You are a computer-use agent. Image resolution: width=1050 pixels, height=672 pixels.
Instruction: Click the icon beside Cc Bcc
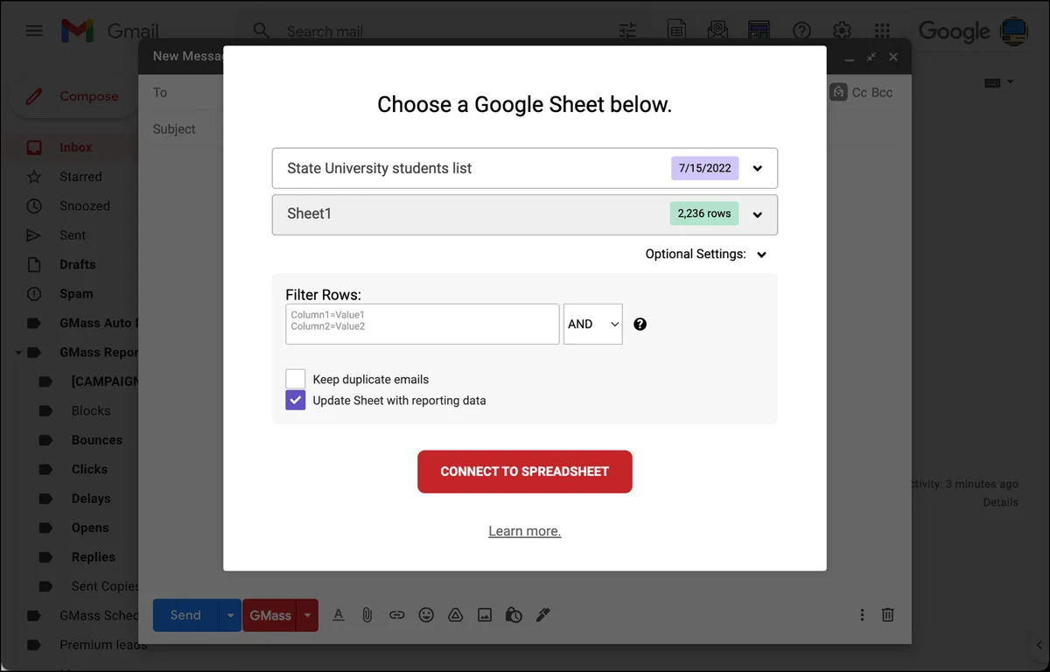838,92
